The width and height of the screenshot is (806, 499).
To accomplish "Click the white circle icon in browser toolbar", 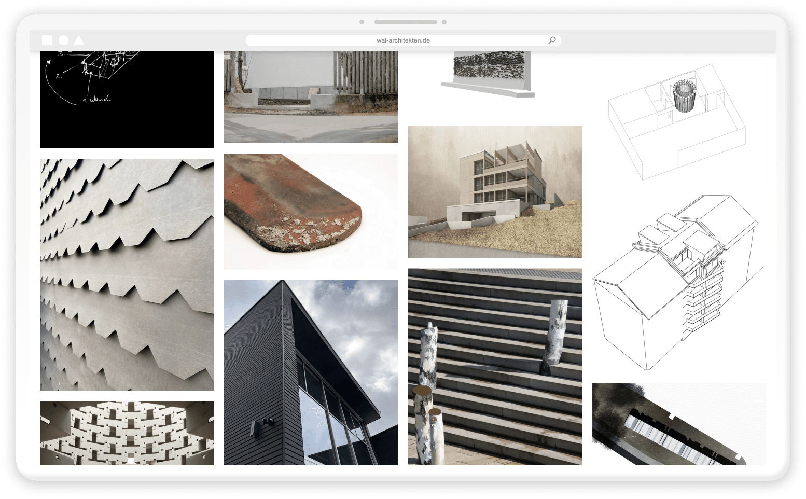I will (63, 40).
